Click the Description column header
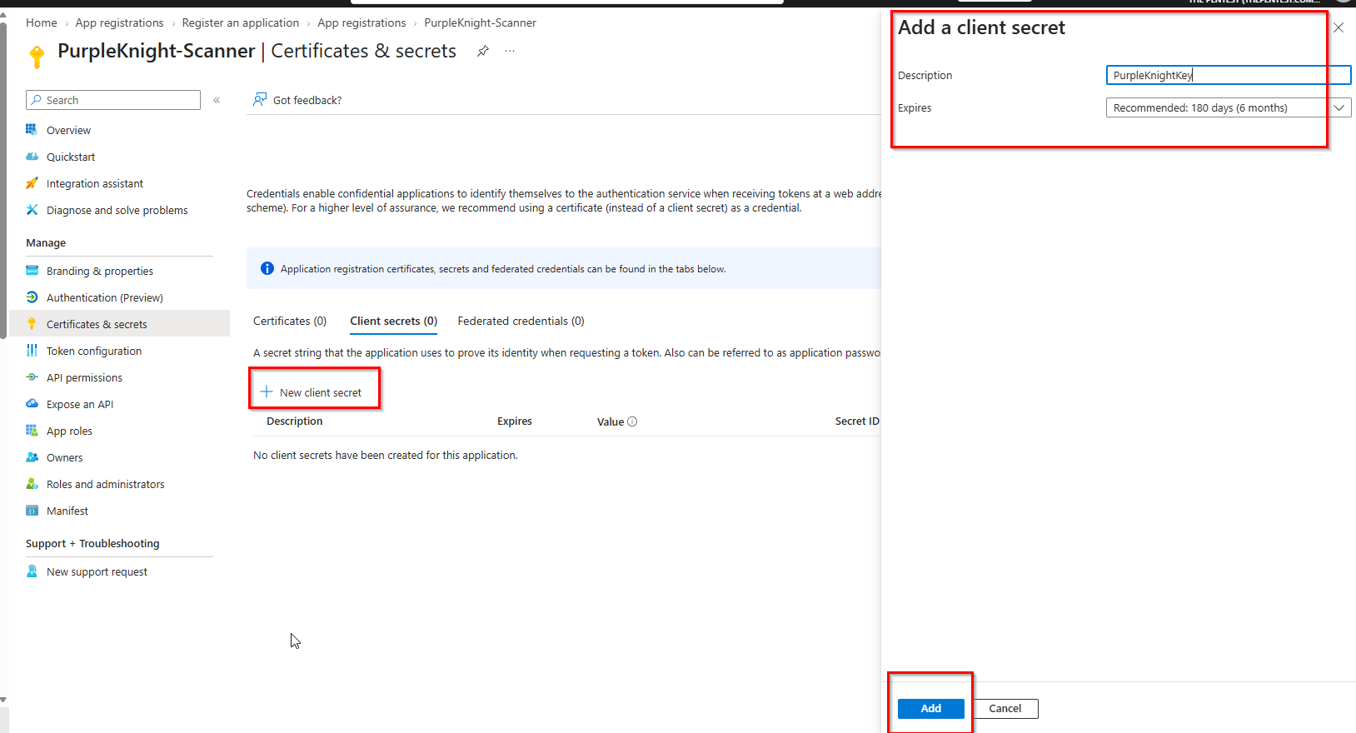This screenshot has height=733, width=1356. pos(295,421)
